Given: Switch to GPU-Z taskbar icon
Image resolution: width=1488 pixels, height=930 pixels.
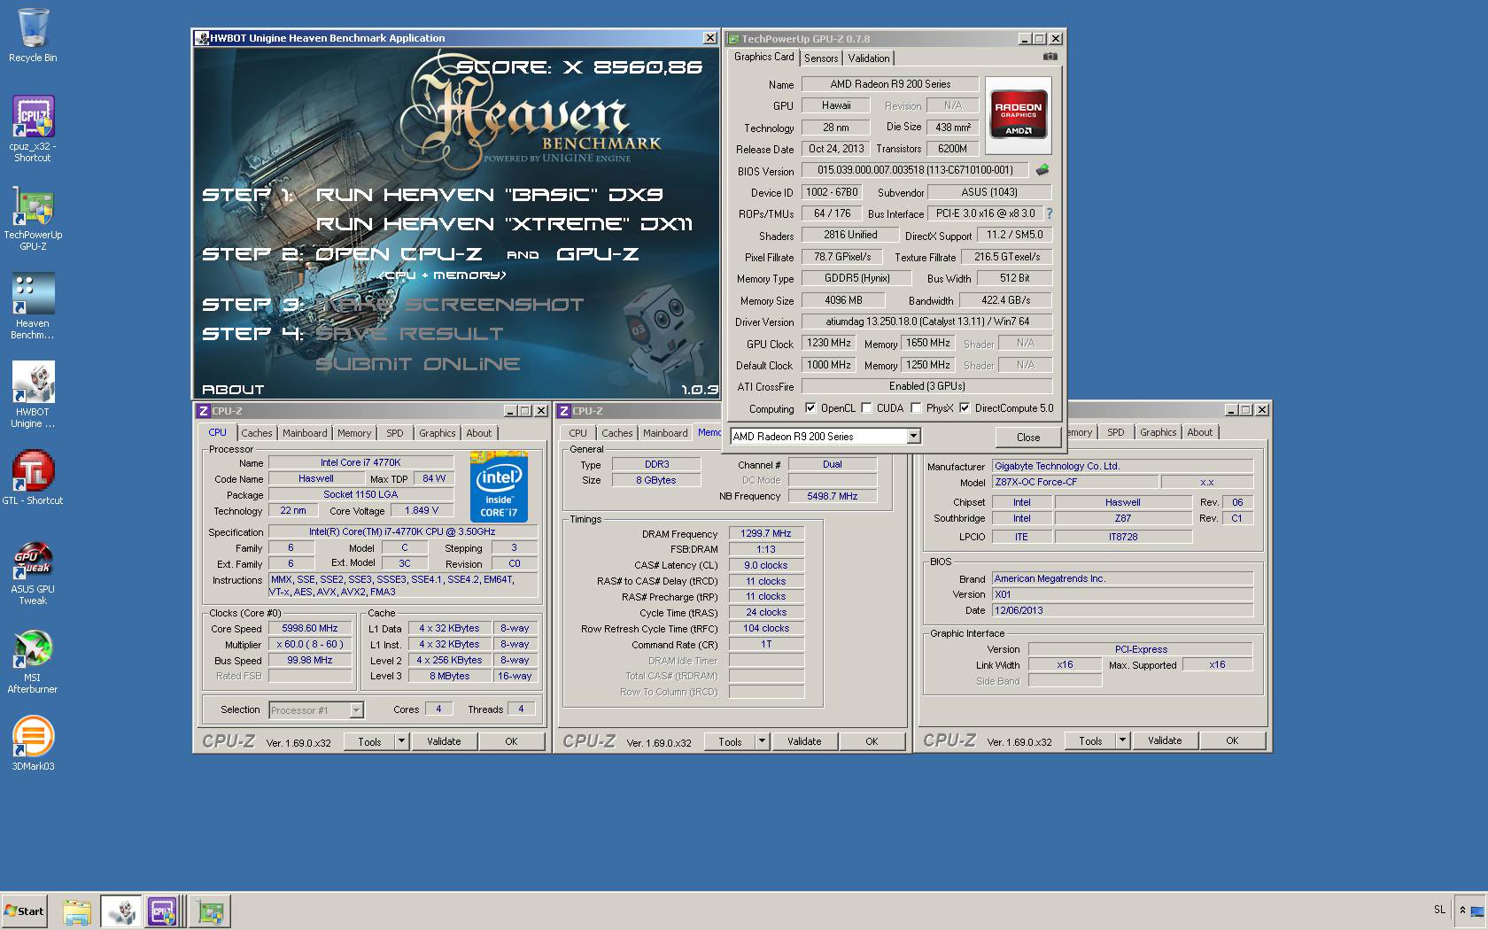Looking at the screenshot, I should pos(210,911).
